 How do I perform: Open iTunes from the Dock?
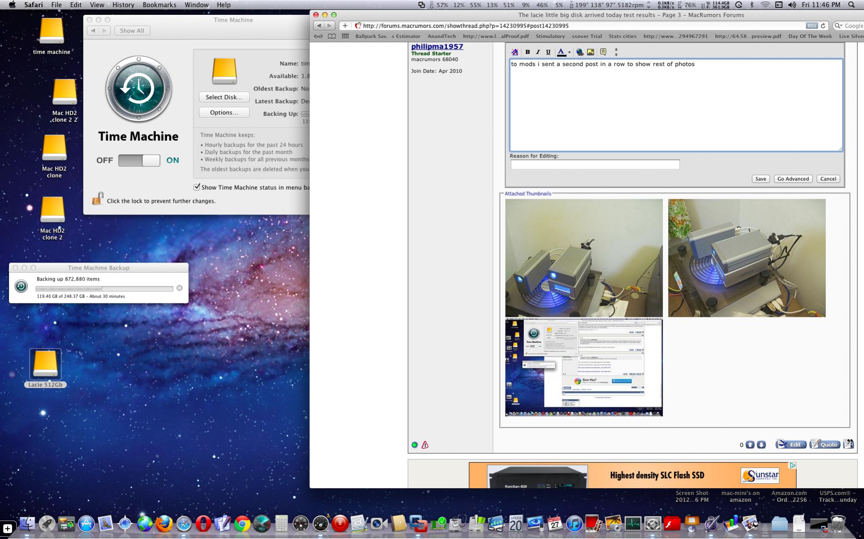pyautogui.click(x=574, y=524)
